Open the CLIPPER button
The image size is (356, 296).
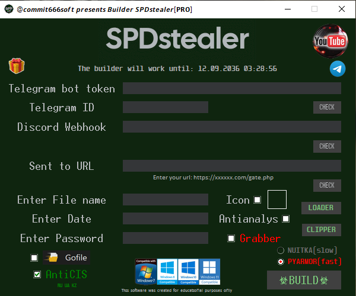point(321,230)
